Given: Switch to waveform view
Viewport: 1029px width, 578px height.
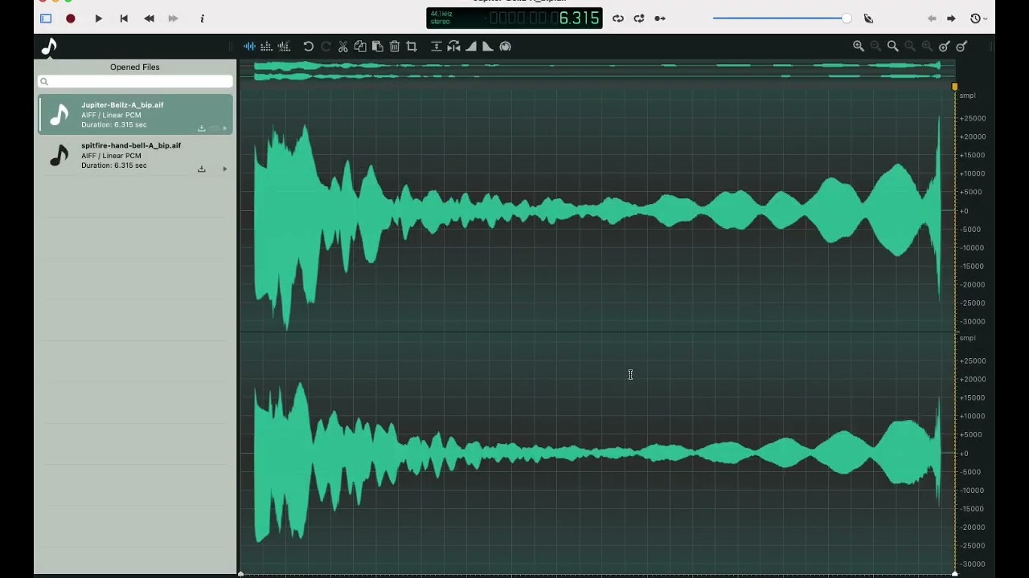Looking at the screenshot, I should (249, 47).
